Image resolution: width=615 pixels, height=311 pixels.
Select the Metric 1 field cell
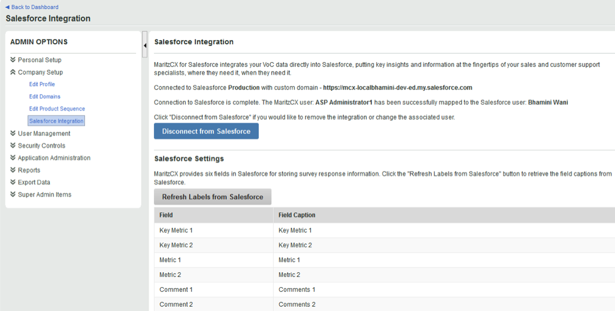(x=214, y=260)
